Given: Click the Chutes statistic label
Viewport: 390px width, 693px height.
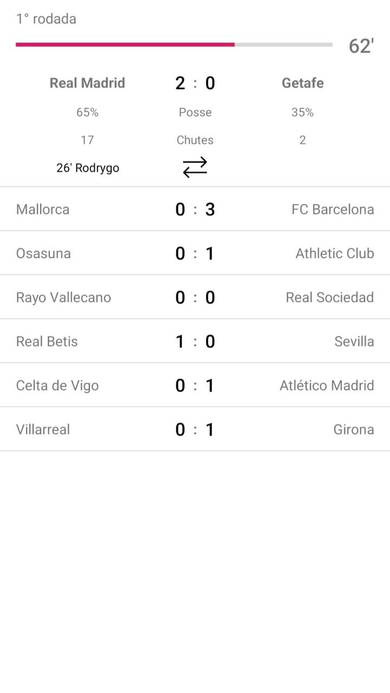Looking at the screenshot, I should coord(195,140).
